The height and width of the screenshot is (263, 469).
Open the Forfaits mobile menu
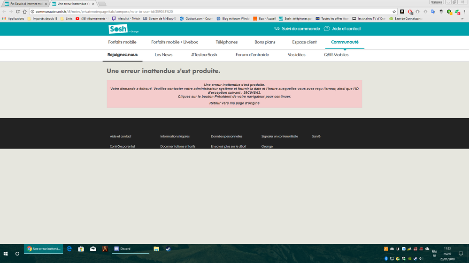tap(122, 42)
